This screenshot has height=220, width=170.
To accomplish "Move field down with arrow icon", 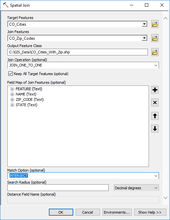I will tap(155, 129).
